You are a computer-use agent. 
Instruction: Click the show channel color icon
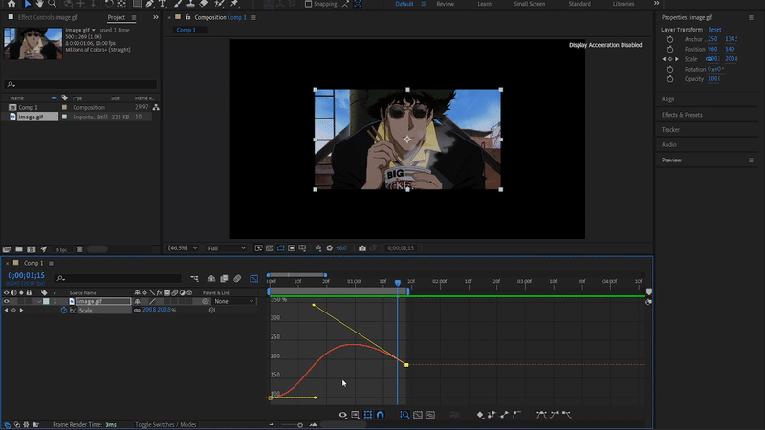tap(318, 248)
